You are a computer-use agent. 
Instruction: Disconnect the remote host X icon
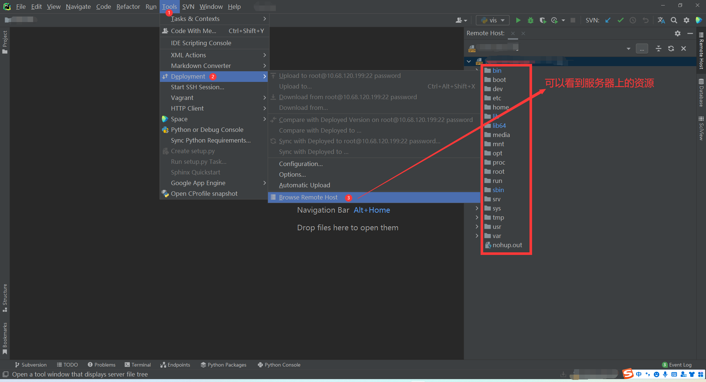[684, 48]
